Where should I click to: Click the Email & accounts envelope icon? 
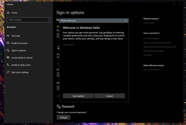point(8,43)
